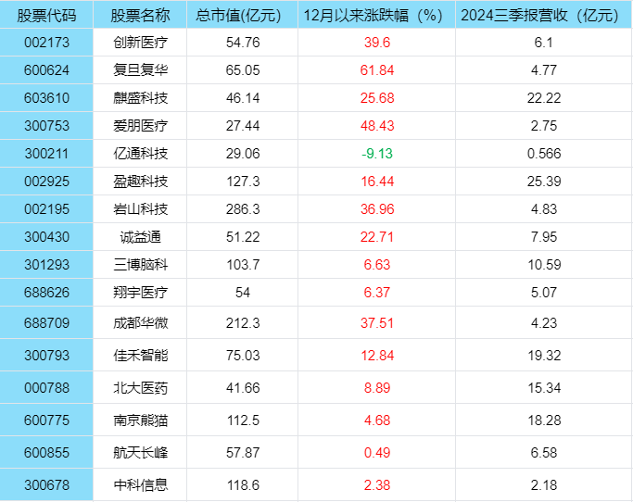The image size is (633, 502).
Task: Click the 54.76 market value cell
Action: [243, 43]
